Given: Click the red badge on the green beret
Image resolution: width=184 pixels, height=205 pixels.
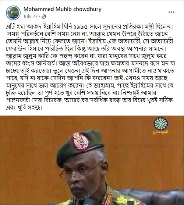Looking at the screenshot, I should (80, 141).
